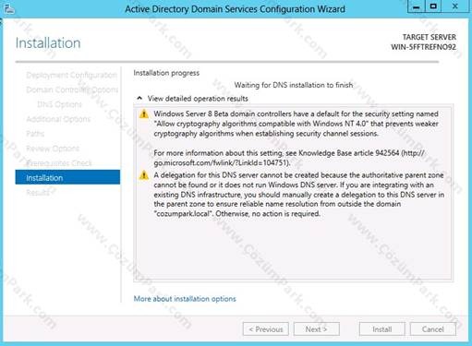The width and height of the screenshot is (472, 346).
Task: Select Additional Options step
Action: (58, 119)
